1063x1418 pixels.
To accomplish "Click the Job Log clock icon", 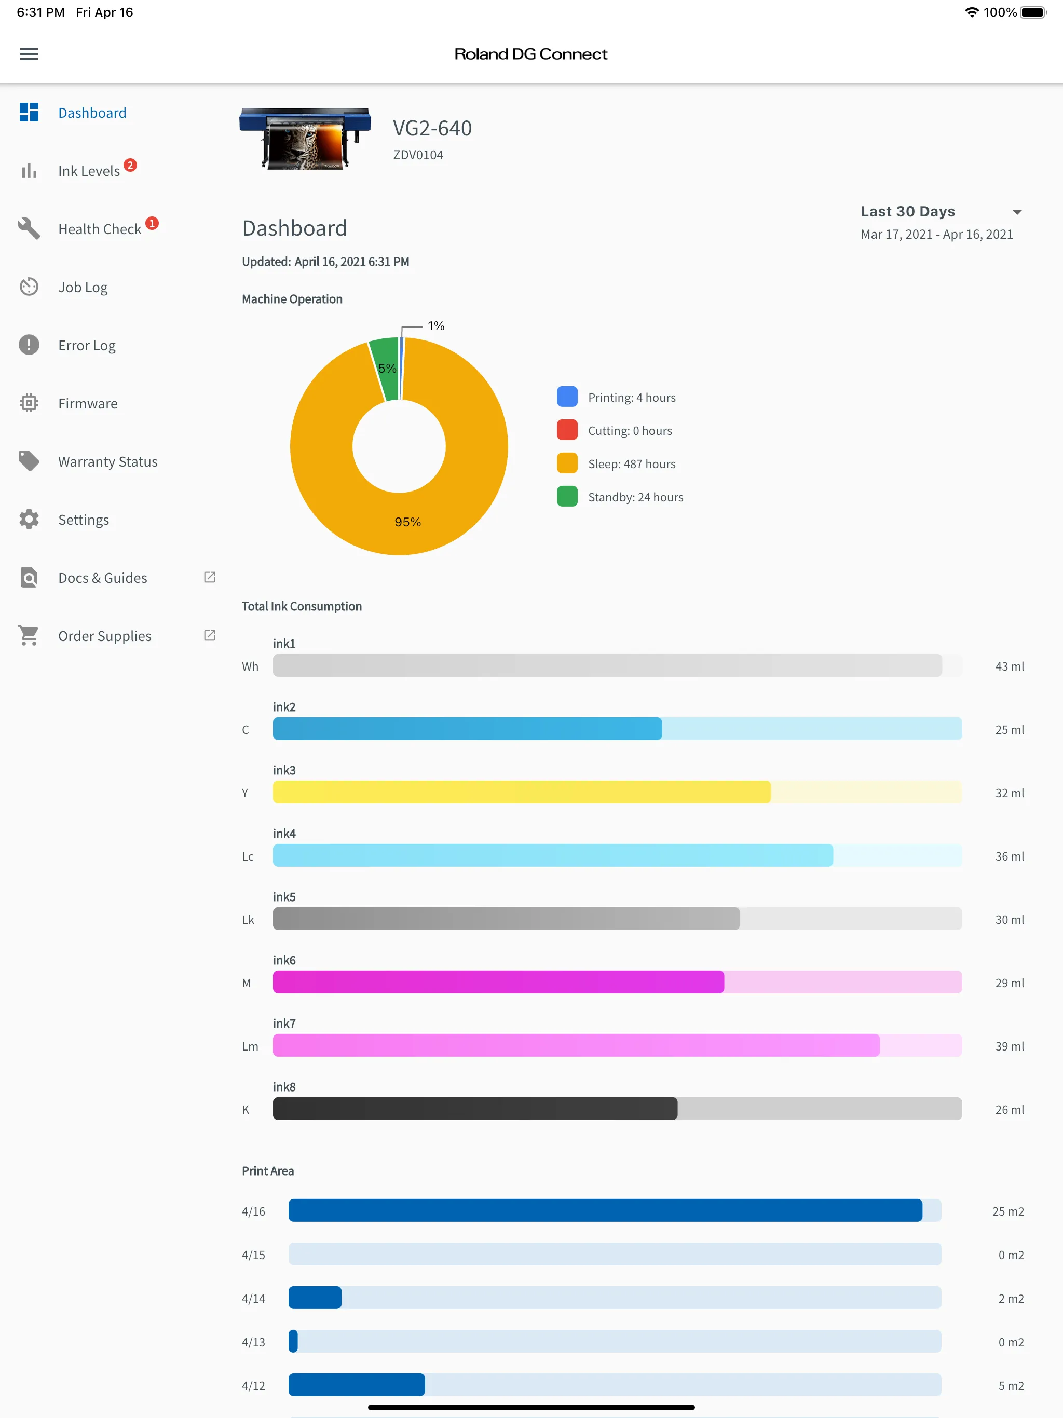I will [x=29, y=287].
